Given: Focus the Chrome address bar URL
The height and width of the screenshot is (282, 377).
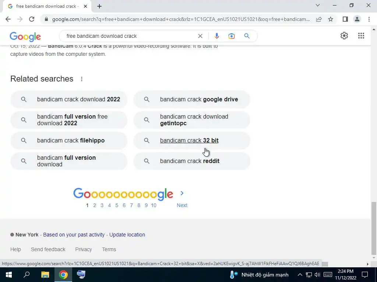Looking at the screenshot, I should coord(181,19).
